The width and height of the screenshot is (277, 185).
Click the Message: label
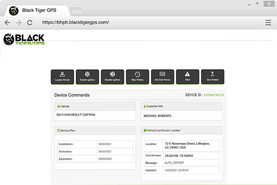tap(151, 163)
